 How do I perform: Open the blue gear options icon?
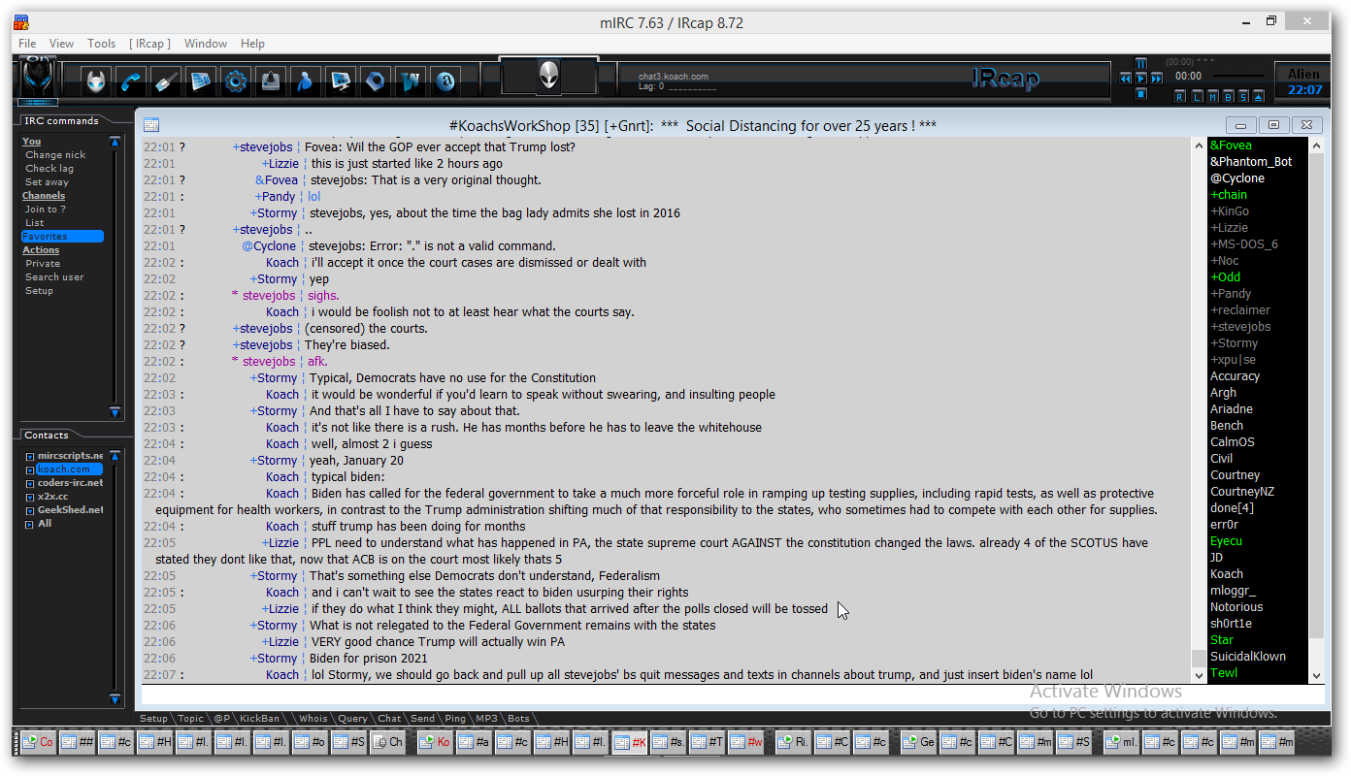point(236,81)
